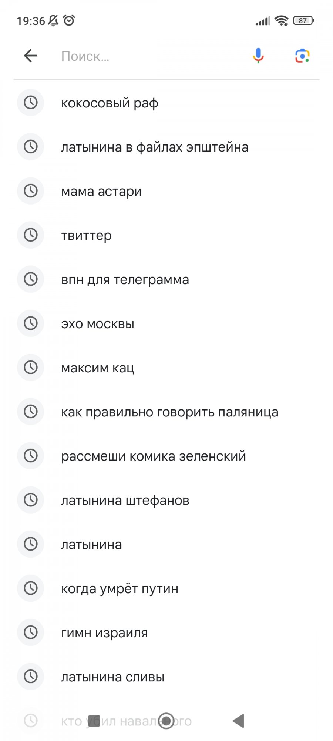Tap the history icon next to 'латынина'
Screen dimensions: 333x741
coord(31,544)
